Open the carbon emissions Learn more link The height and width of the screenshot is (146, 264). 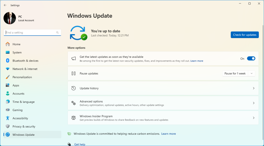pos(168,134)
